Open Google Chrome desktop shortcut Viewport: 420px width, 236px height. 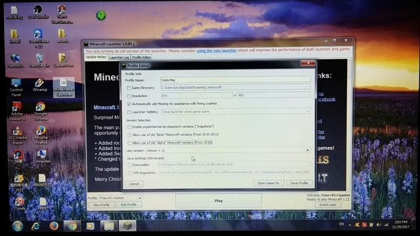click(x=41, y=111)
